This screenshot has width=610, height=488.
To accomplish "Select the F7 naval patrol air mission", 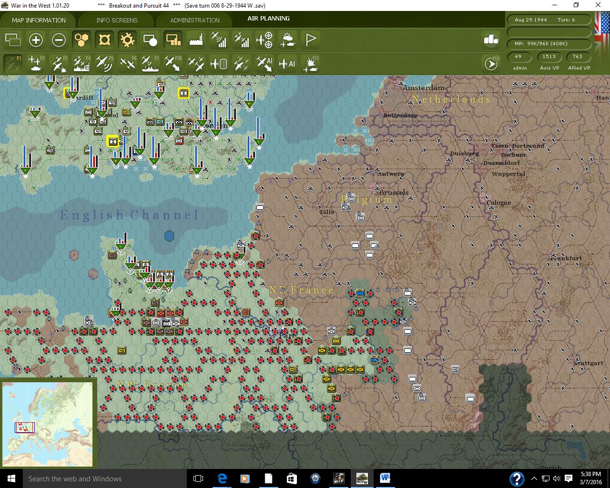I will tap(150, 63).
